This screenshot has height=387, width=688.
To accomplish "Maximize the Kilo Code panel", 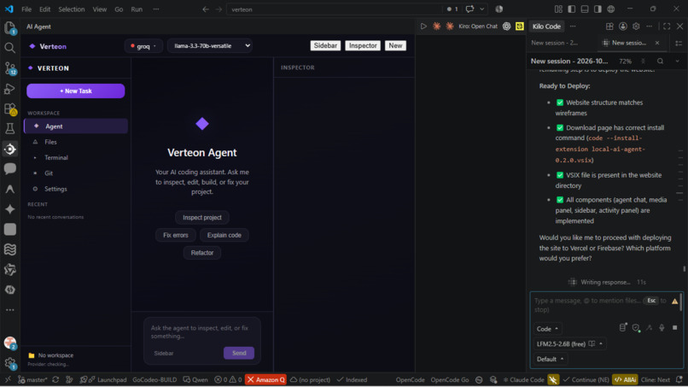I will click(667, 26).
